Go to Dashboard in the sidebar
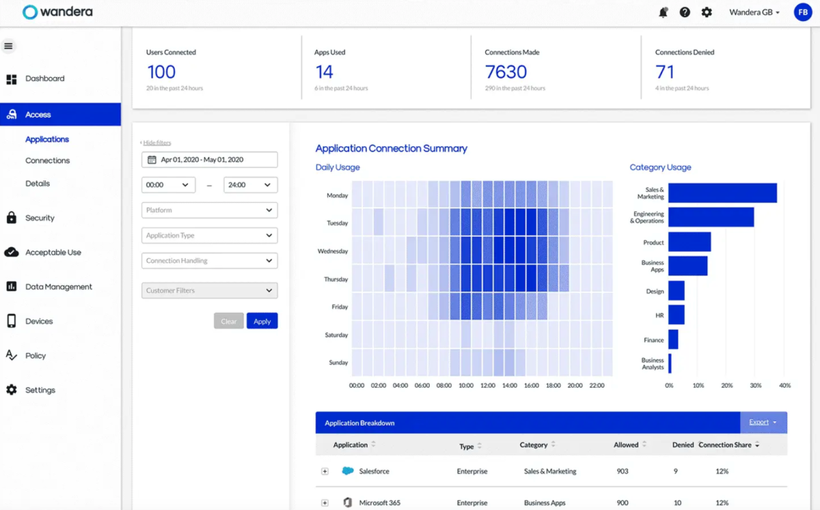The image size is (820, 510). [x=44, y=79]
